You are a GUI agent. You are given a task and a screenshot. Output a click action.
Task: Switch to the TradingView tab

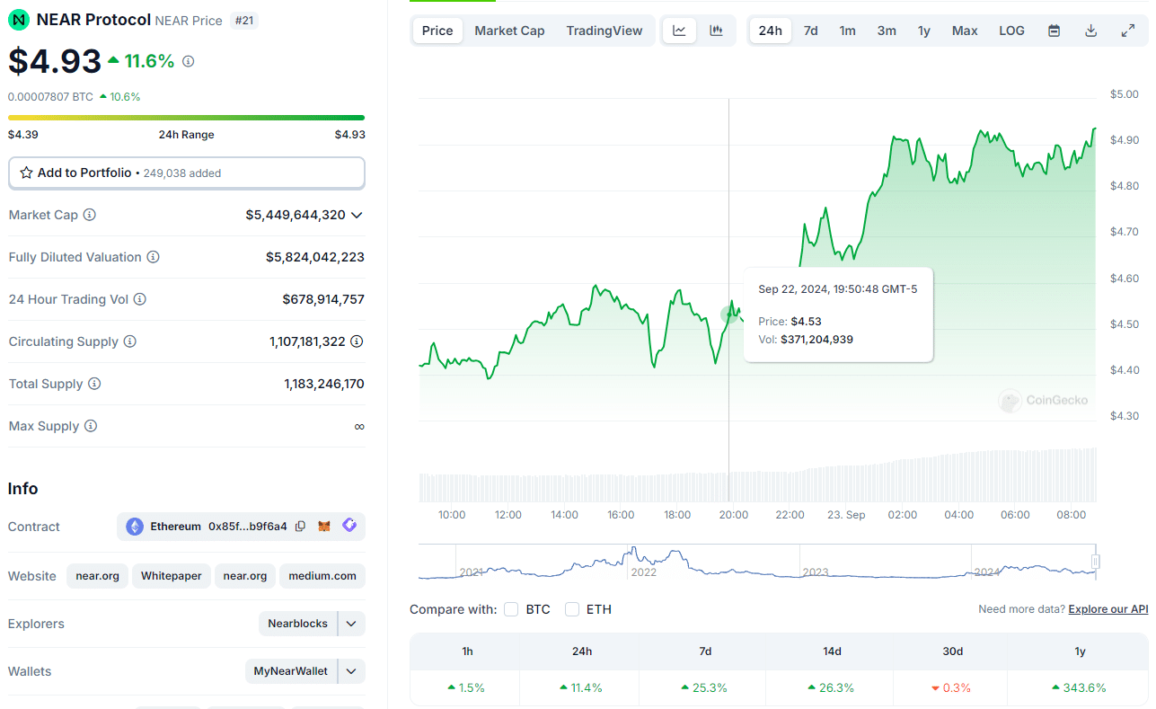point(604,31)
